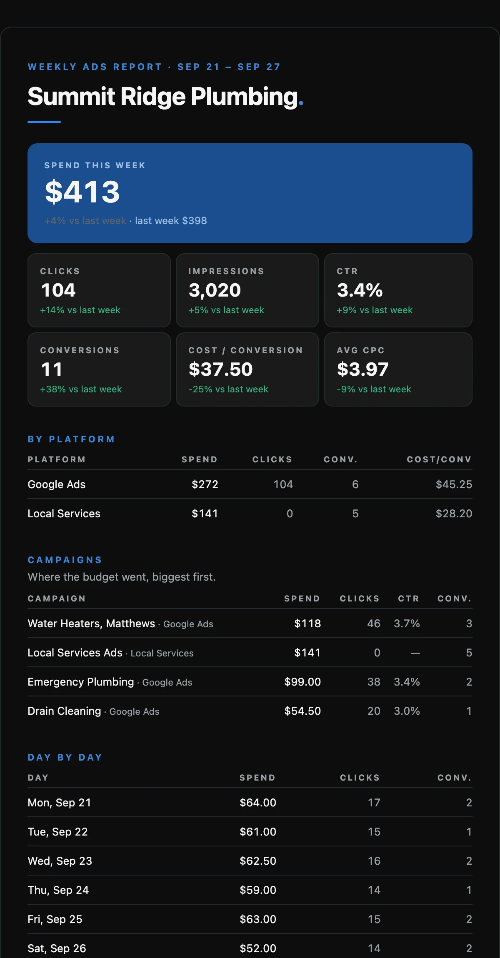Select the Google Ads platform row name

57,484
